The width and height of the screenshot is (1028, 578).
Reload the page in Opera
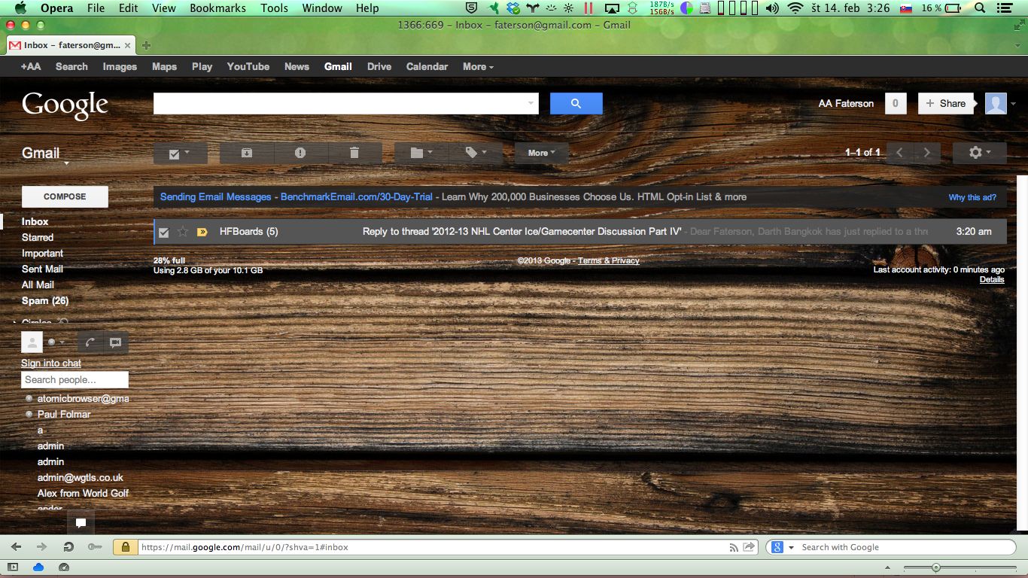click(68, 547)
